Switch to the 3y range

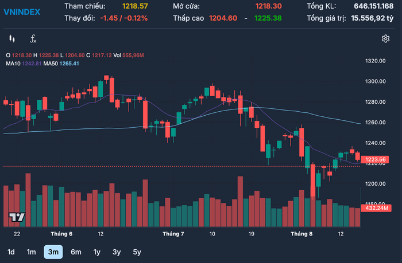click(x=117, y=252)
